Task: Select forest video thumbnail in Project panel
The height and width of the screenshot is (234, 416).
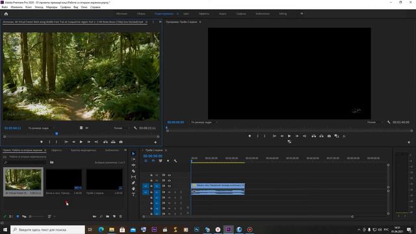Action: click(23, 179)
